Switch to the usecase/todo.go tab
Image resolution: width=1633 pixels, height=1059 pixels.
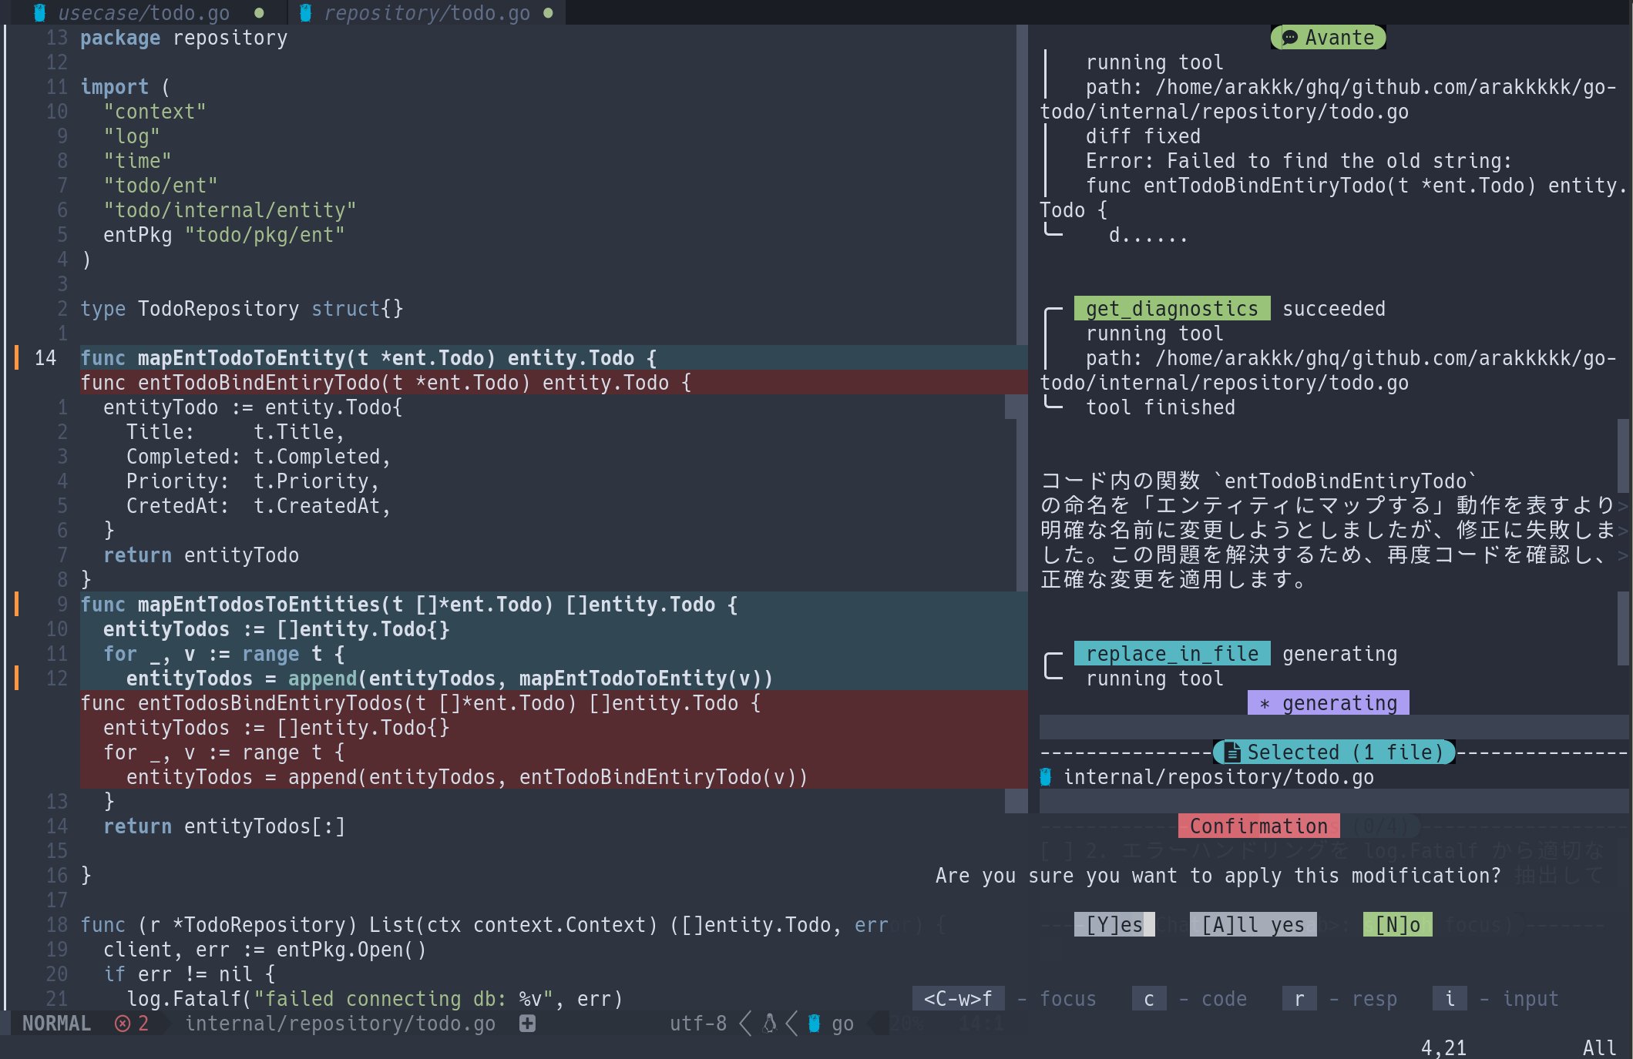[143, 12]
